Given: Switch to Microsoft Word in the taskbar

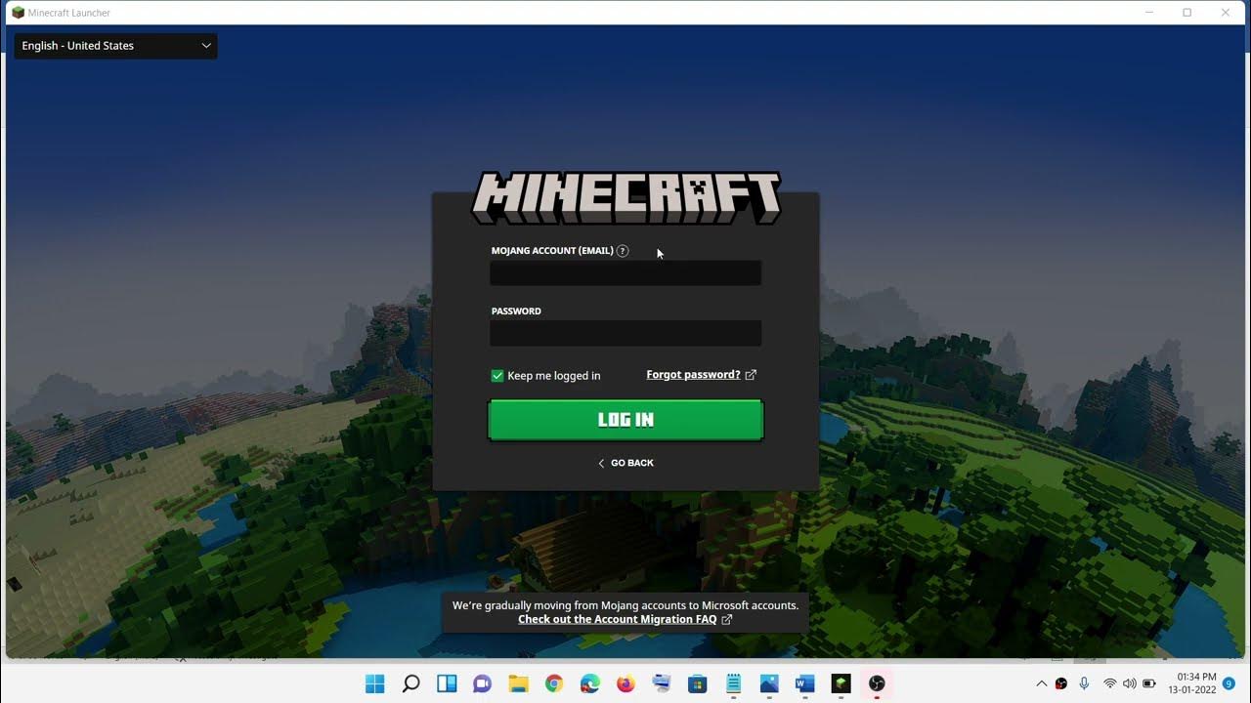Looking at the screenshot, I should coord(804,683).
